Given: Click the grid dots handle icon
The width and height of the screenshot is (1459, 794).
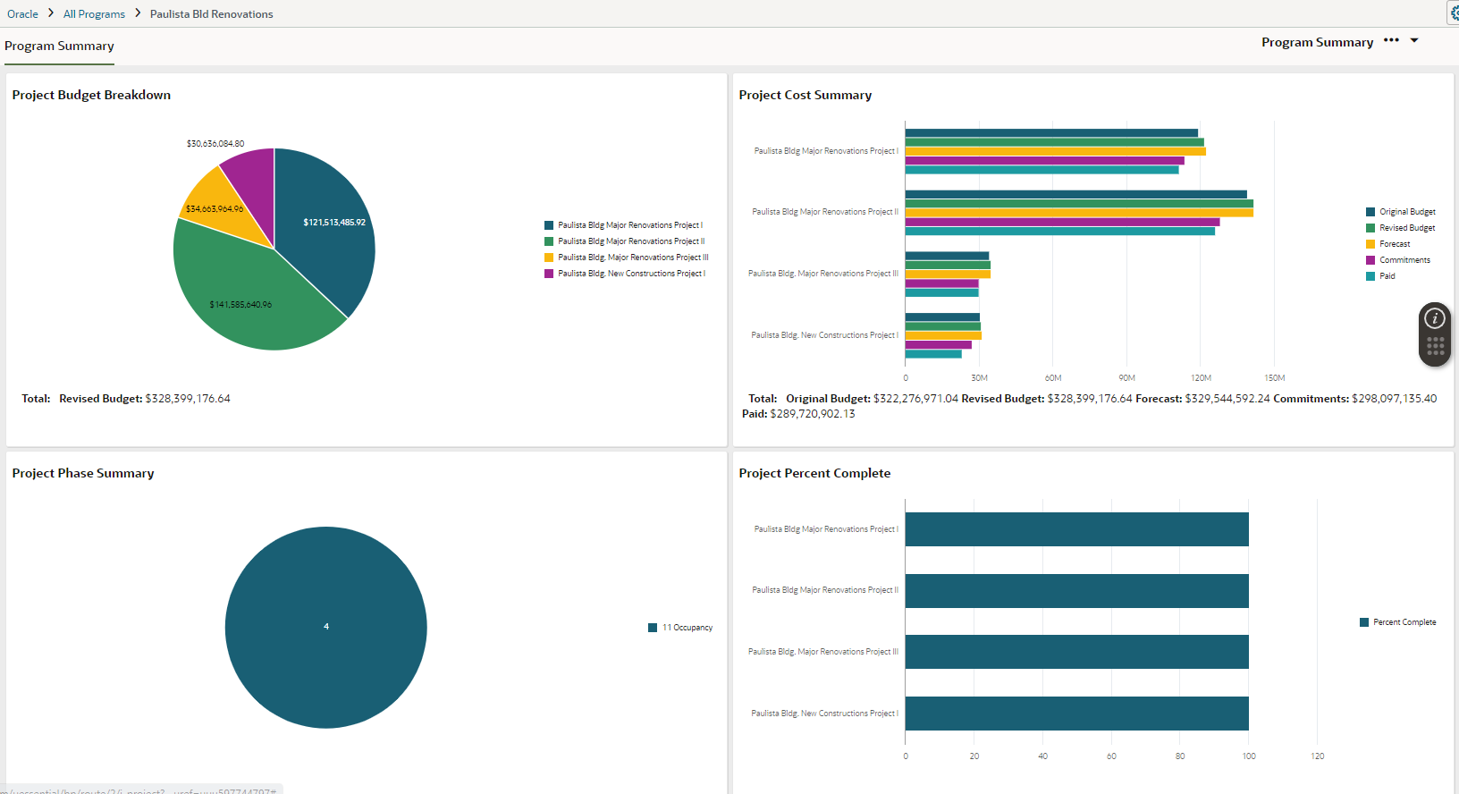Looking at the screenshot, I should click(x=1435, y=346).
